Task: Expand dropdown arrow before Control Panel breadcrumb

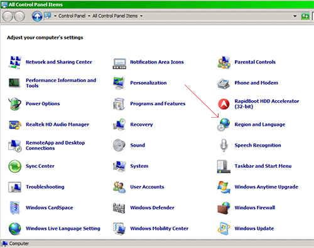Action: click(x=55, y=16)
